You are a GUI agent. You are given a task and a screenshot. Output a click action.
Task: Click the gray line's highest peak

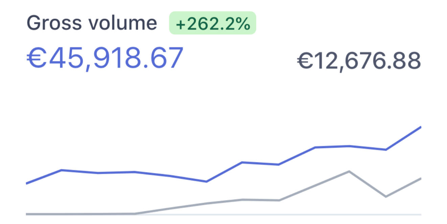click(x=349, y=171)
